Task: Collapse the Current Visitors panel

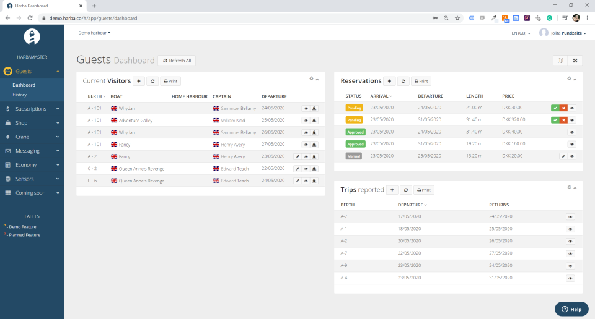Action: point(317,79)
